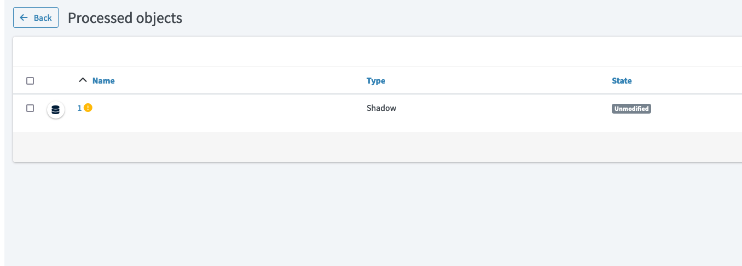
Task: Click the ascending sort arrow beside Name
Action: (x=83, y=80)
